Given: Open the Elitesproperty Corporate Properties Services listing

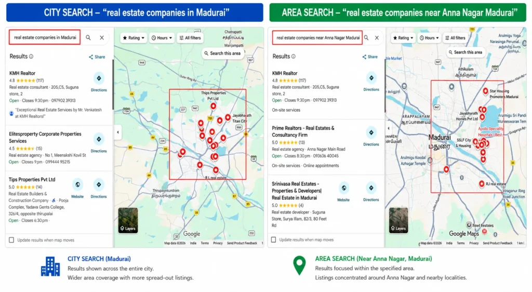Looking at the screenshot, I should [x=45, y=137].
